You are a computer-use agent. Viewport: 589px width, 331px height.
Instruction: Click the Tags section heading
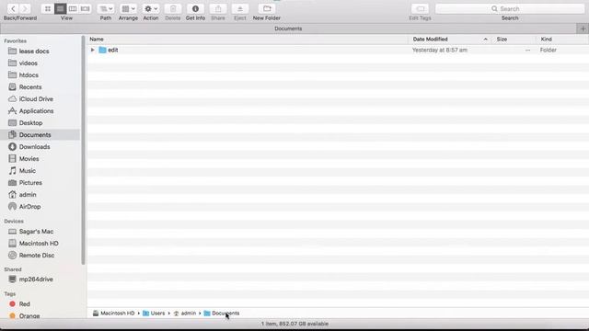10,294
